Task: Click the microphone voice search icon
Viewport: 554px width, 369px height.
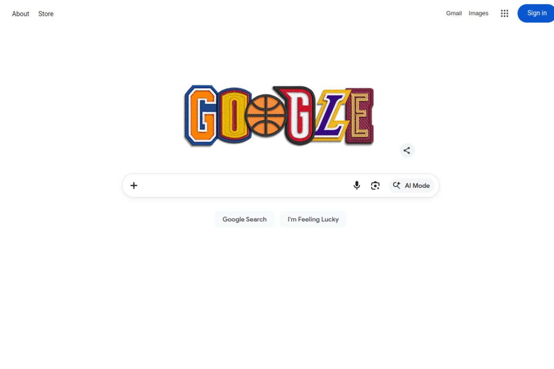Action: pos(357,186)
